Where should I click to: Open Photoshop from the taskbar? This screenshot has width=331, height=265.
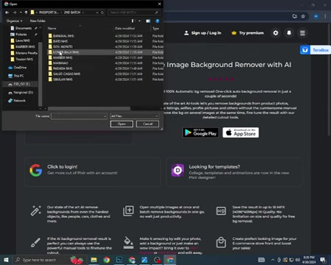(x=119, y=260)
